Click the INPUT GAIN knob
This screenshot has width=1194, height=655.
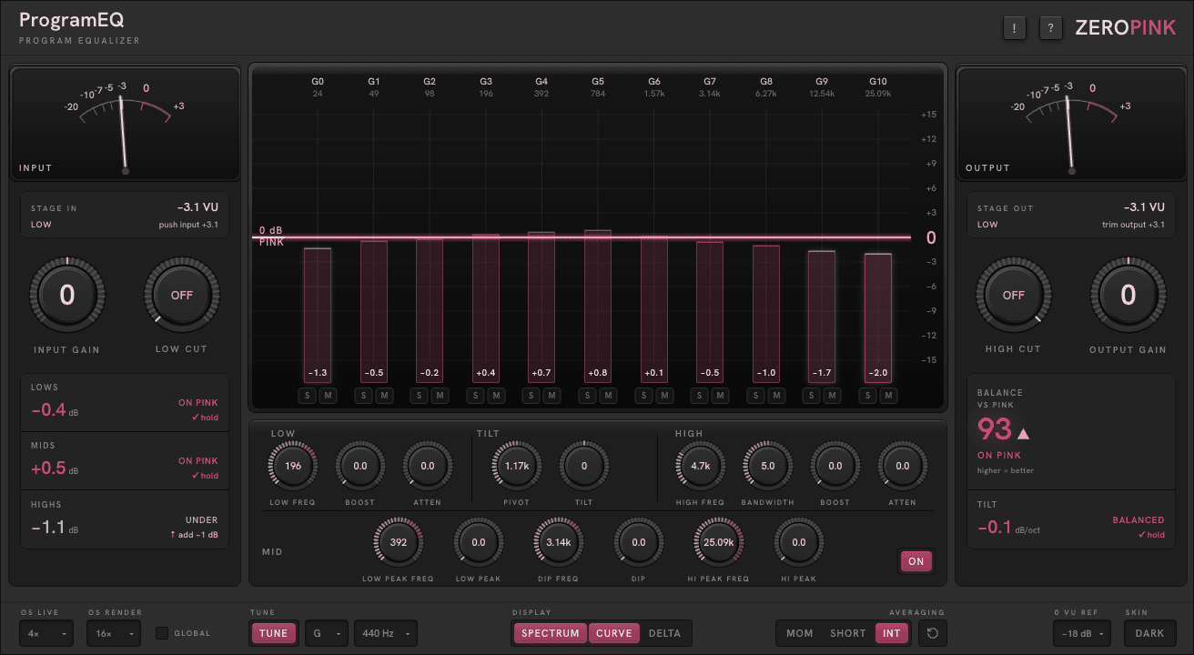pyautogui.click(x=67, y=296)
